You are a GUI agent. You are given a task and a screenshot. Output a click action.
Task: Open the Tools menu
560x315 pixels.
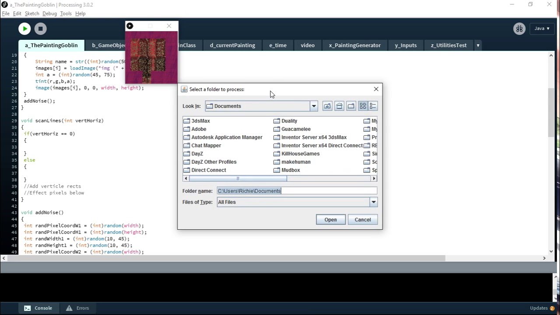[66, 14]
